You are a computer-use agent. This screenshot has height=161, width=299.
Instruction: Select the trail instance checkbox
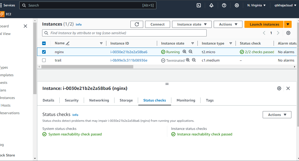pyautogui.click(x=44, y=60)
